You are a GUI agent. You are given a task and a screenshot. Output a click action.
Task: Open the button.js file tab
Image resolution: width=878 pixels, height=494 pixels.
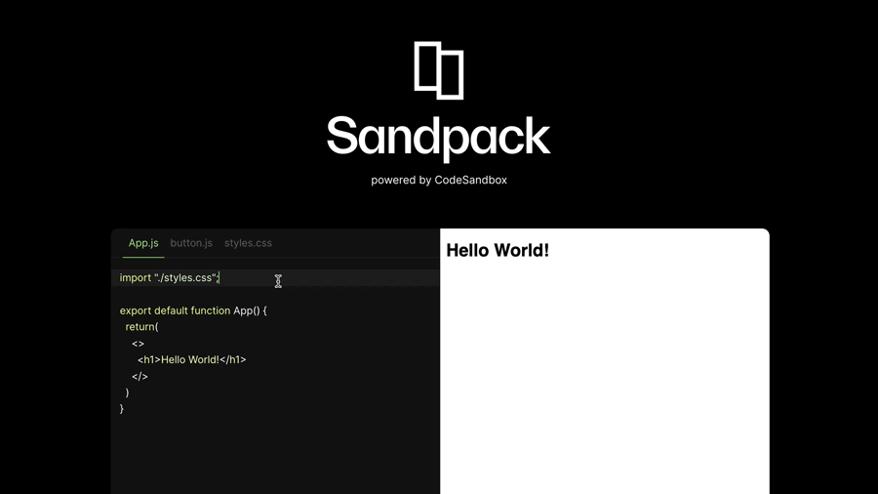(x=191, y=243)
